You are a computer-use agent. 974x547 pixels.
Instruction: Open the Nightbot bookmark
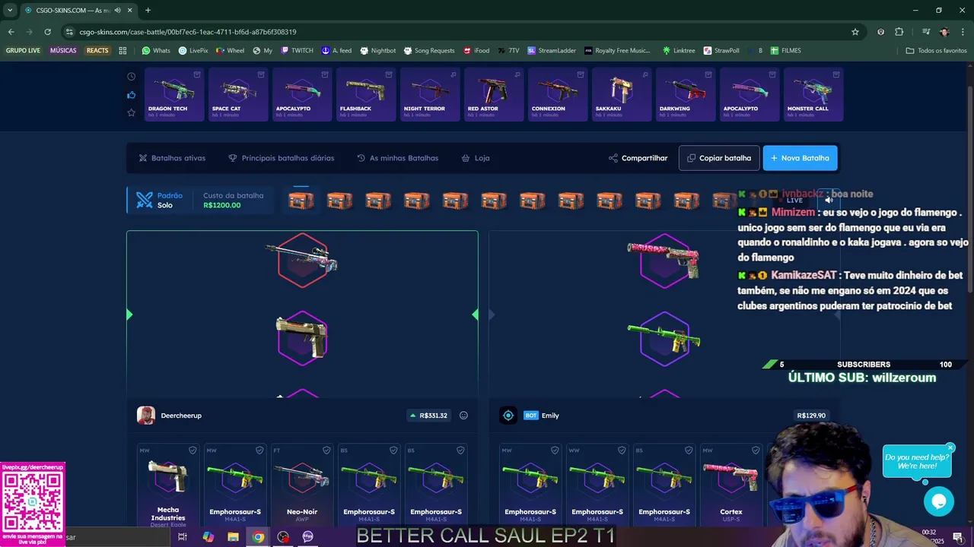377,51
